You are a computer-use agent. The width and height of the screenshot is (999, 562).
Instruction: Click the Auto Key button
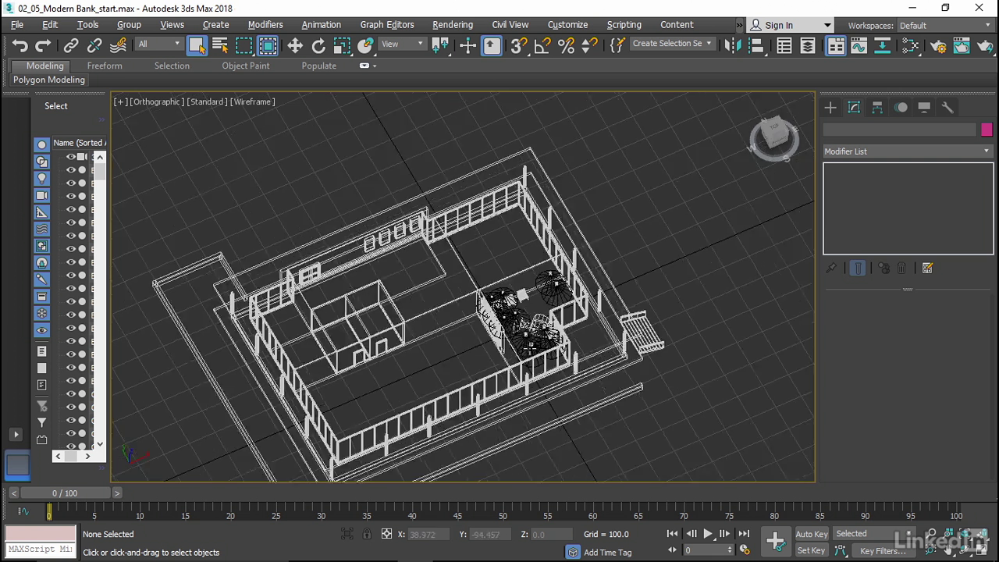[811, 534]
